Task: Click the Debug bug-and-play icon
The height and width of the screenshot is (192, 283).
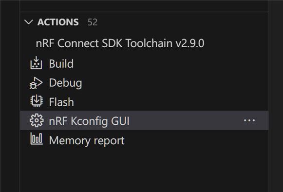Action: click(36, 83)
